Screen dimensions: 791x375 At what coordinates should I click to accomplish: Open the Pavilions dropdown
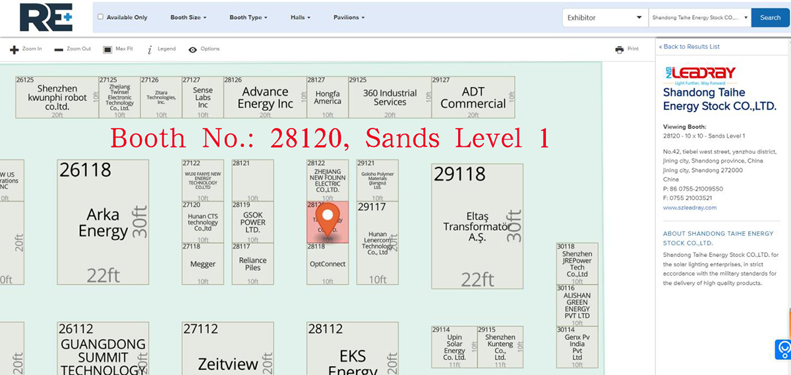coord(349,18)
